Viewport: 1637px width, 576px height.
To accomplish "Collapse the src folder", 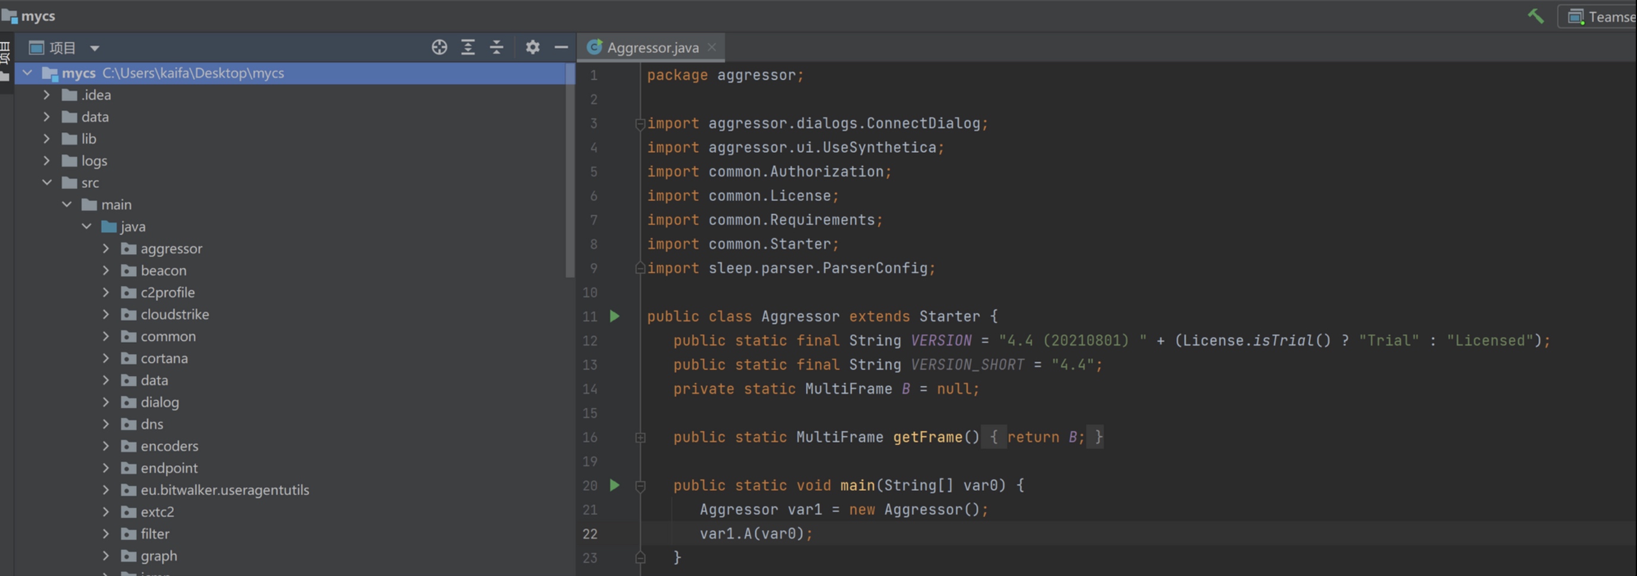I will click(47, 183).
